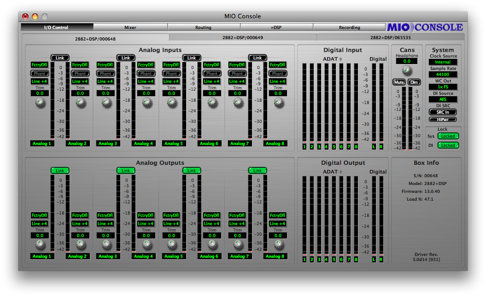Click the Sys Locked indicator
The width and height of the screenshot is (486, 296).
pos(448,136)
